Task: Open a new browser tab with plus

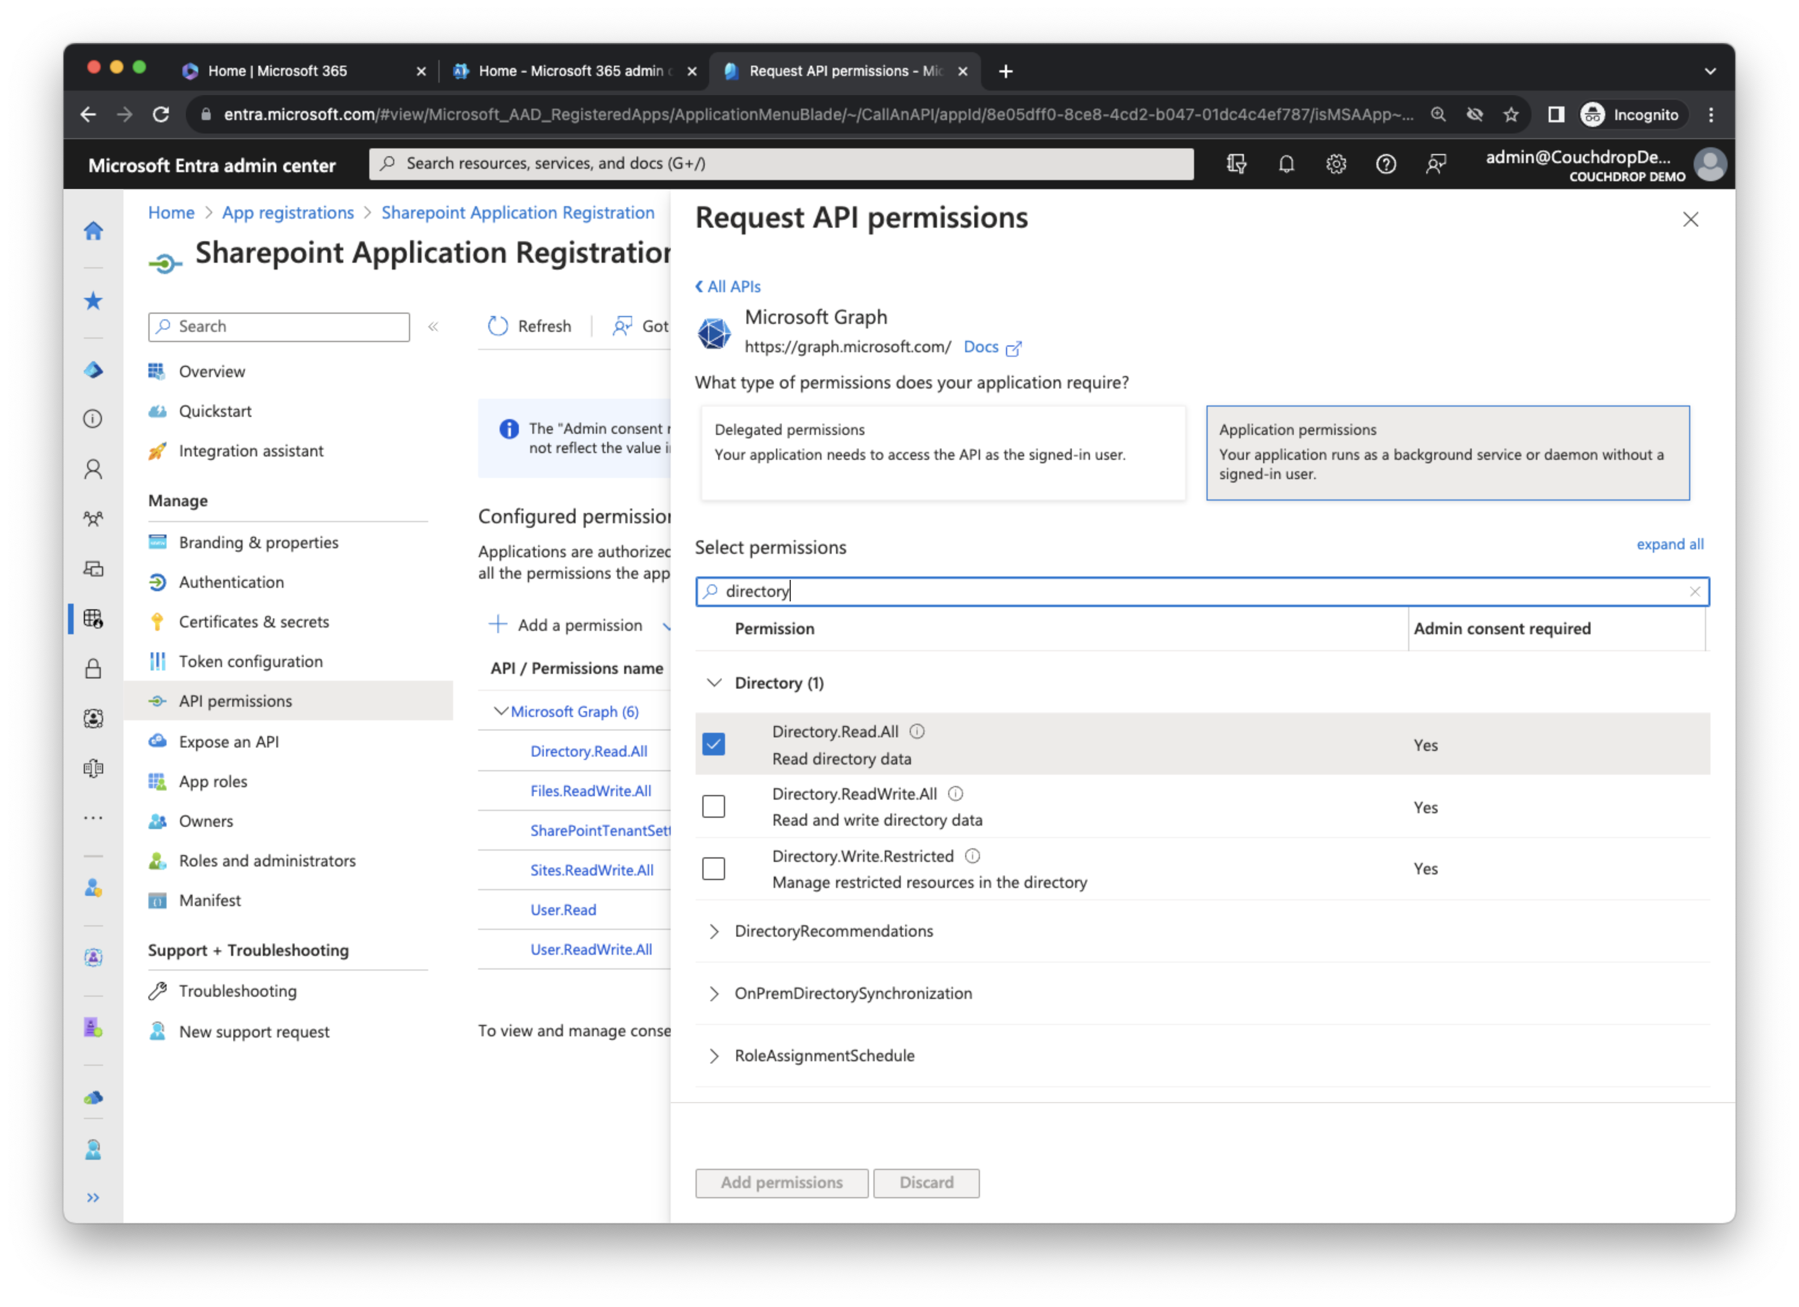Action: (x=1005, y=71)
